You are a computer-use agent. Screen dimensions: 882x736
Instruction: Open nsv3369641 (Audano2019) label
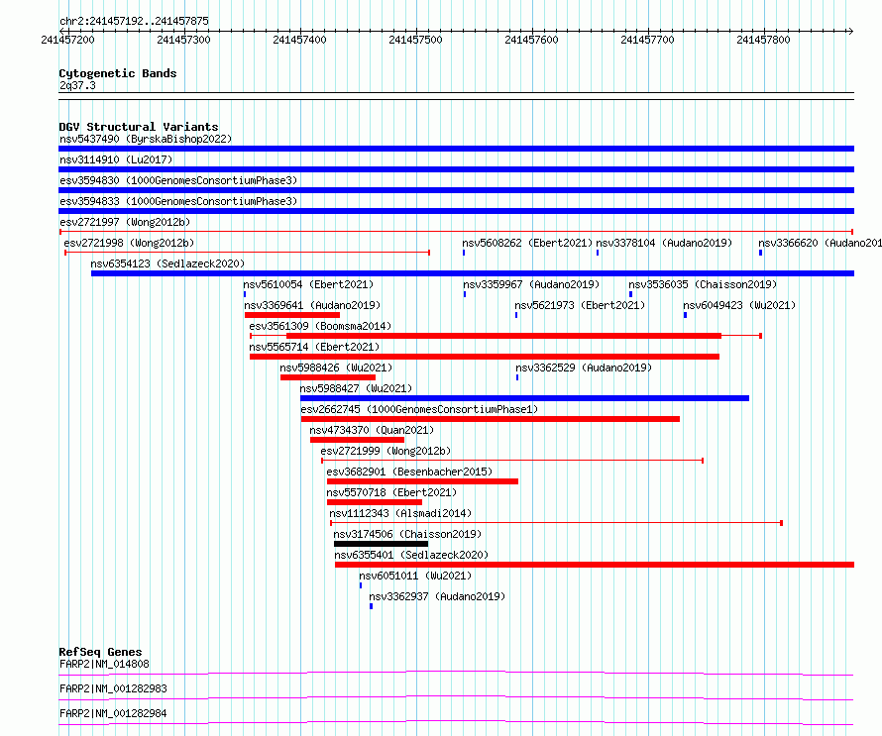[x=312, y=305]
